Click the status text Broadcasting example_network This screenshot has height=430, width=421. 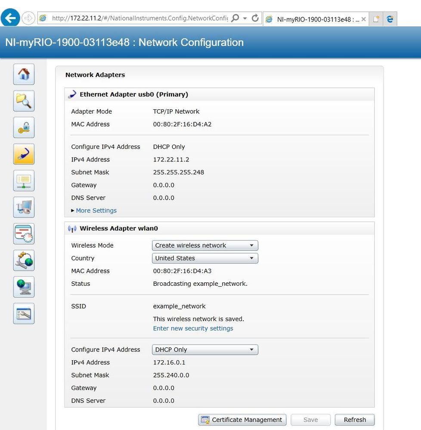(200, 284)
